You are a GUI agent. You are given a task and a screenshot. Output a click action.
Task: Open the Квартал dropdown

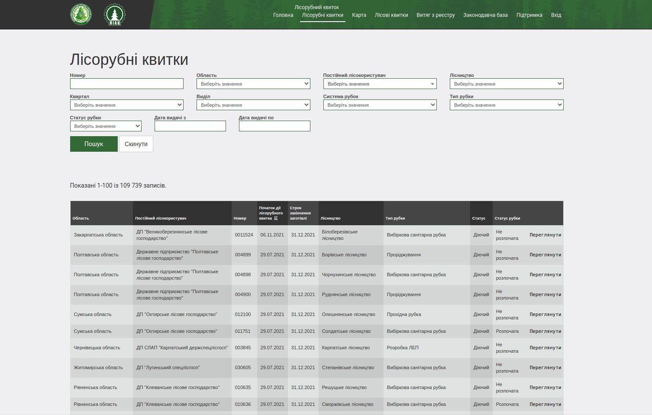pyautogui.click(x=127, y=105)
